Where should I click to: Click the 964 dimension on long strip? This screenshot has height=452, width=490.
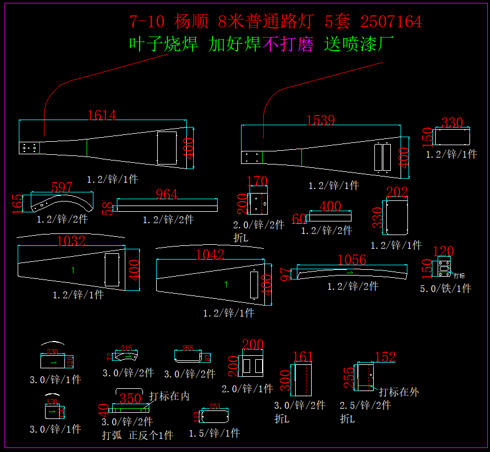click(x=167, y=194)
